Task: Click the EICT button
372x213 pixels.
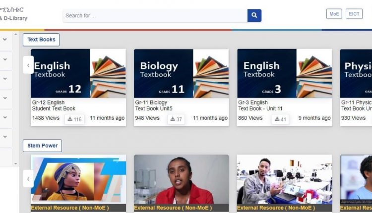Action: tap(354, 14)
